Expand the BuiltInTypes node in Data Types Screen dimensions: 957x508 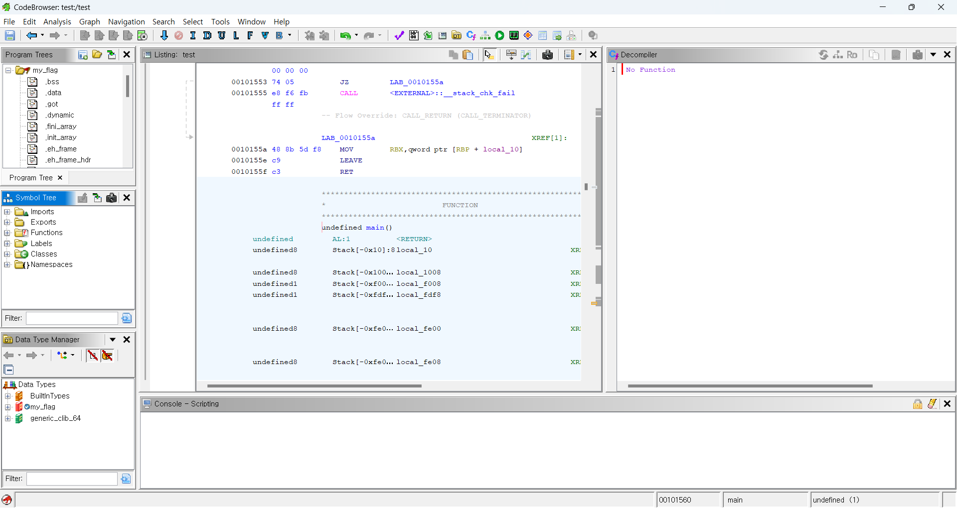(x=7, y=396)
